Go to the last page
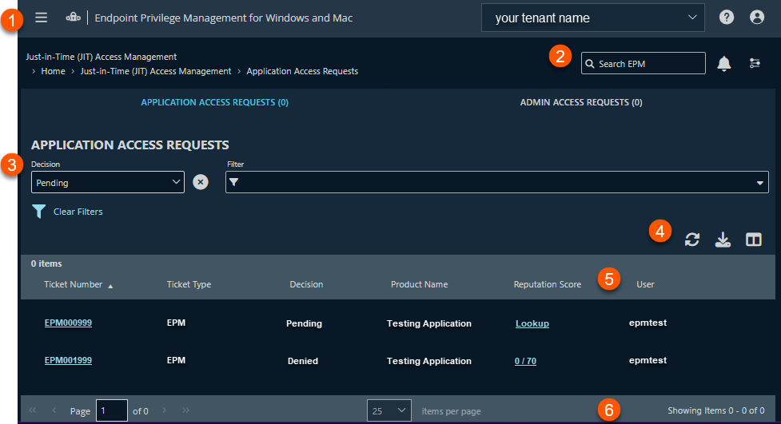781x424 pixels. tap(185, 410)
